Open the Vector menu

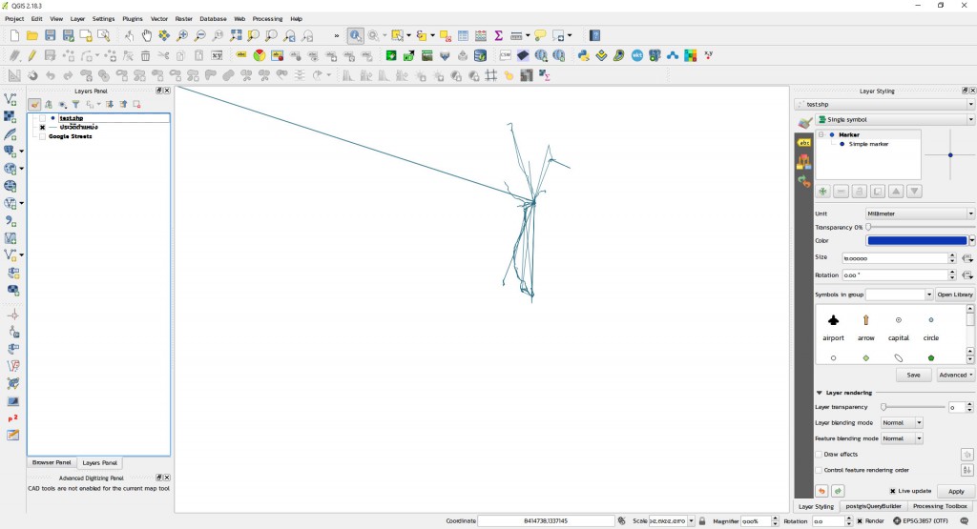point(158,18)
